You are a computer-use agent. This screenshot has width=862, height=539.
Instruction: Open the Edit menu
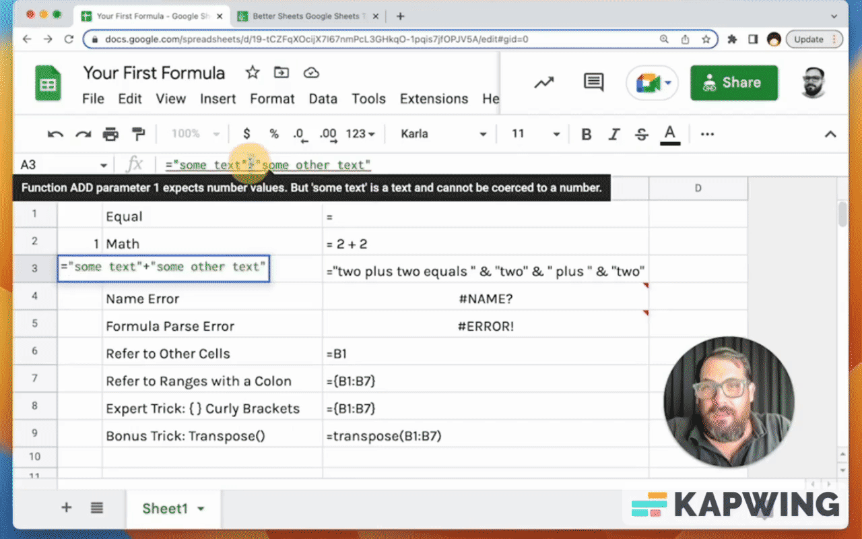click(130, 99)
